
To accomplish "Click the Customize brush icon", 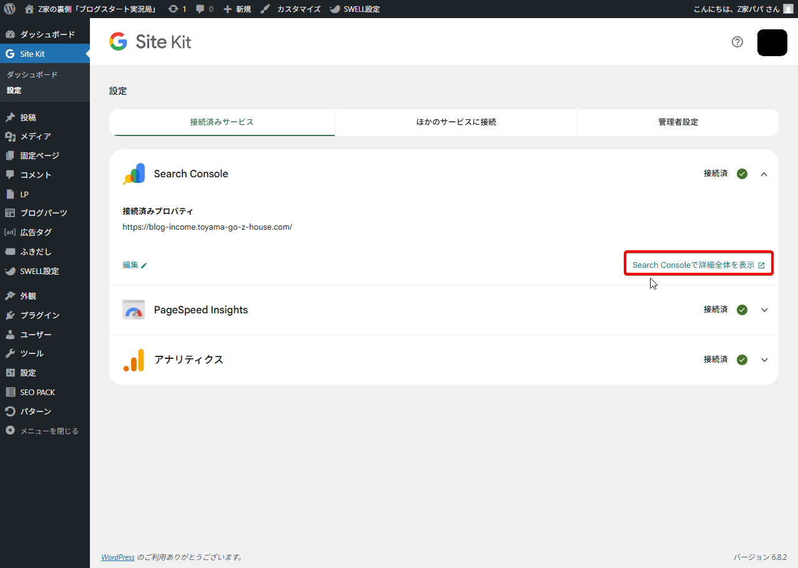I will (265, 9).
